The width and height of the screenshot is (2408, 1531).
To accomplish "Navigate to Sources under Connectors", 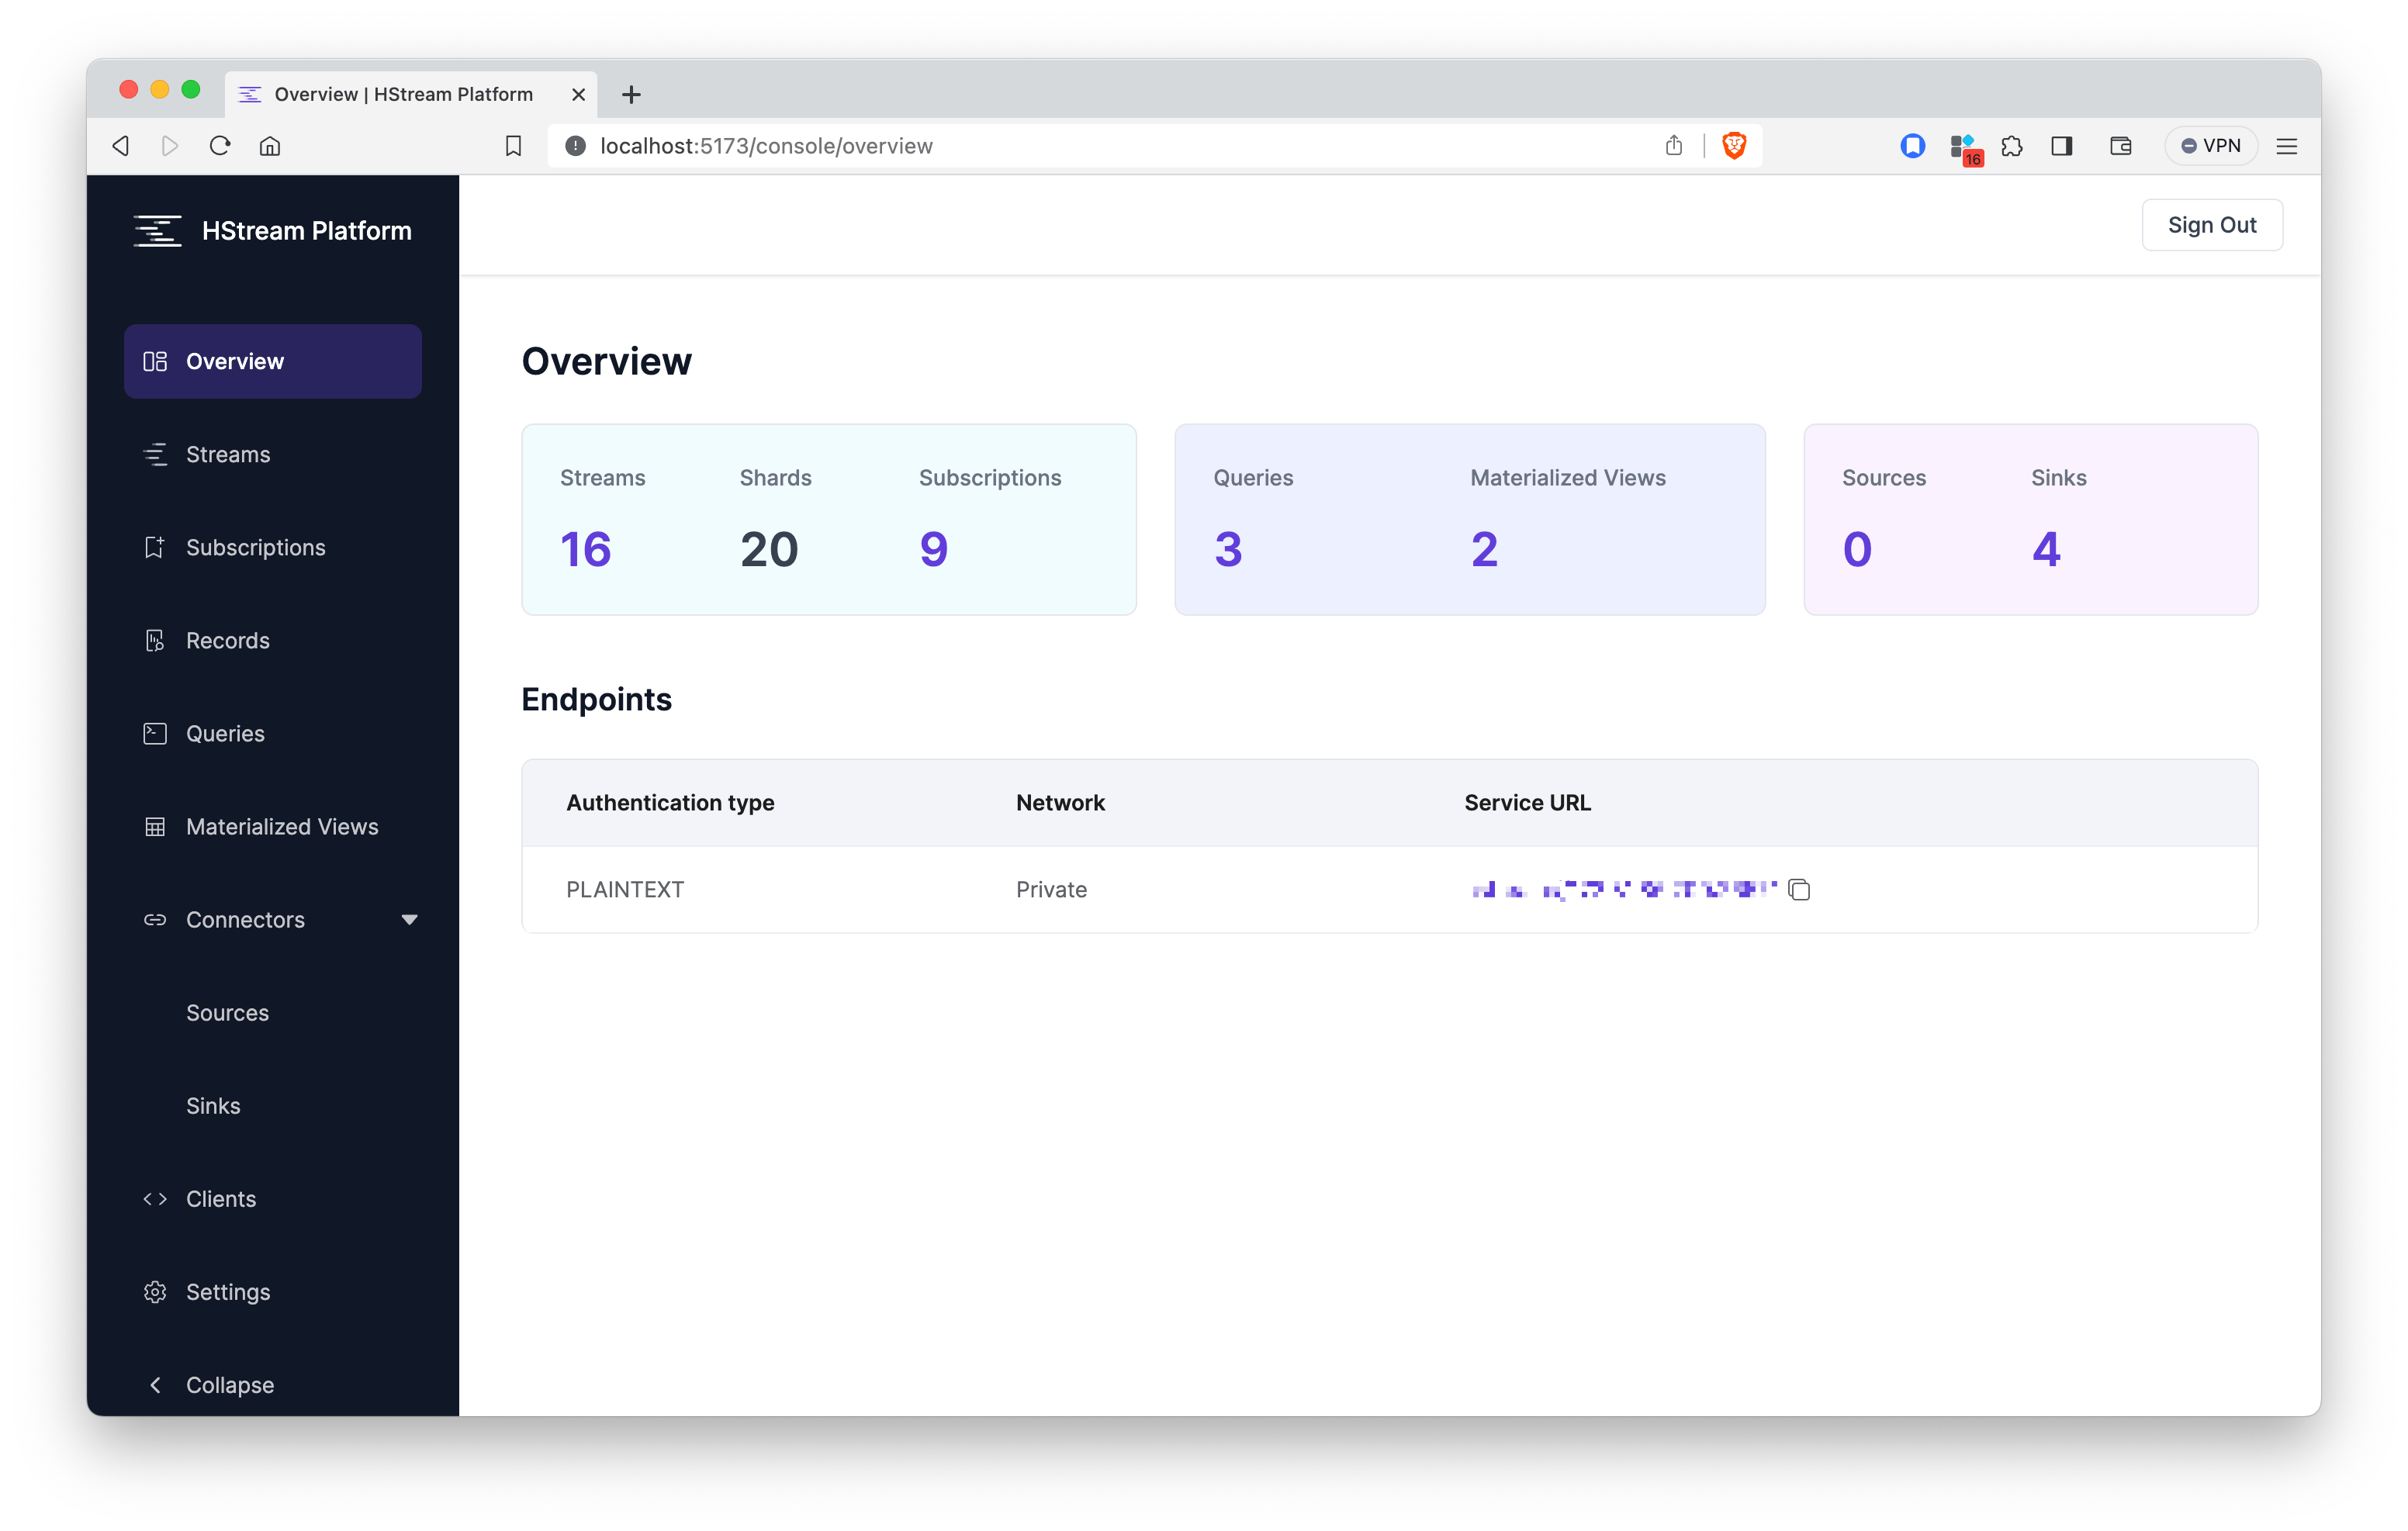I will point(227,1012).
